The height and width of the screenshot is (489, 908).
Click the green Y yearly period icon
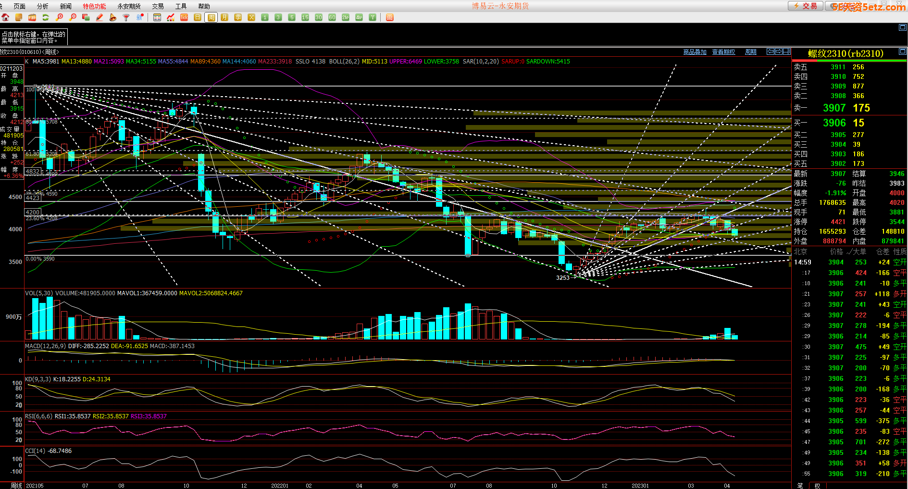point(373,17)
